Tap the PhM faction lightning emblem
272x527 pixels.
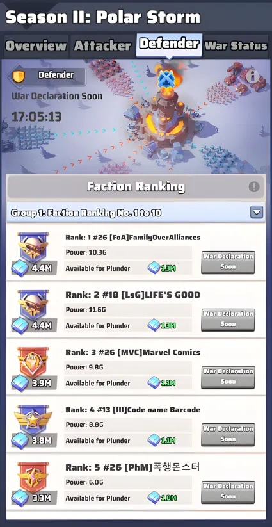[33, 478]
